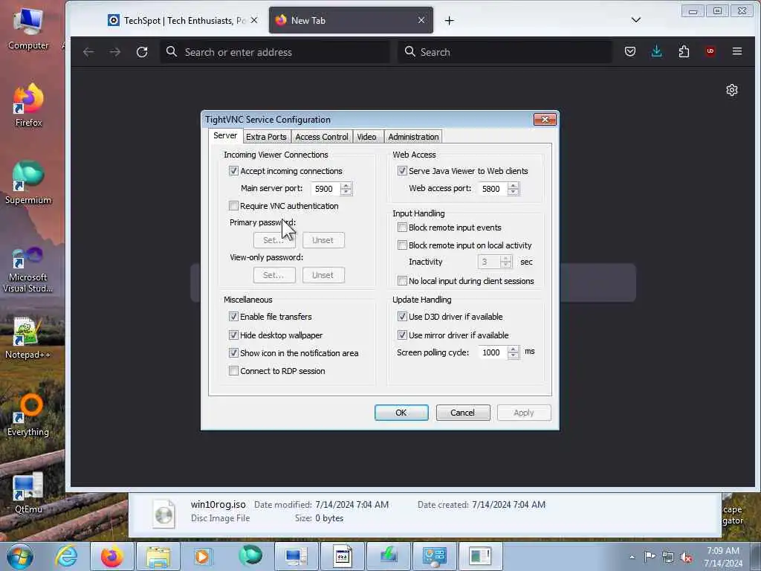
Task: Check No local input during client sessions
Action: (x=402, y=280)
